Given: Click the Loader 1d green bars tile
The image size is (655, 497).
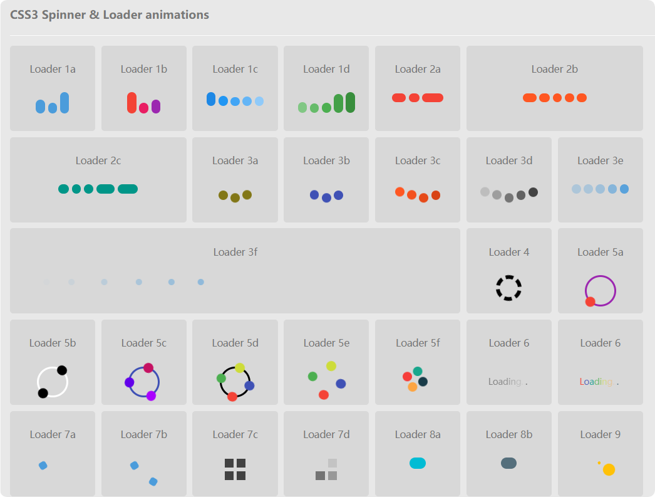Looking at the screenshot, I should pyautogui.click(x=326, y=88).
